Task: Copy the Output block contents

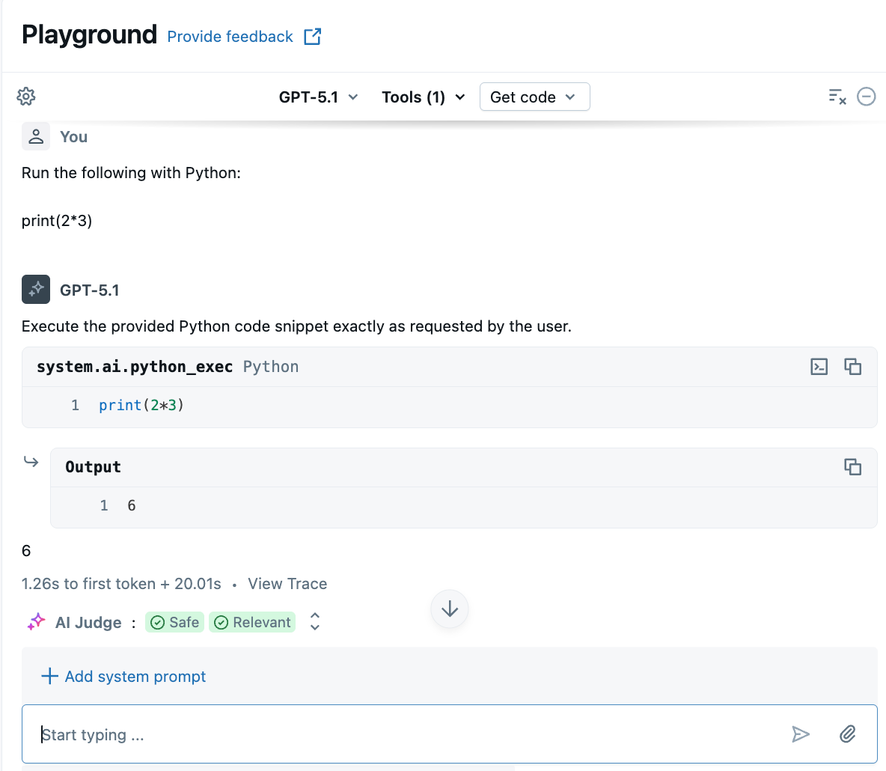Action: click(853, 466)
